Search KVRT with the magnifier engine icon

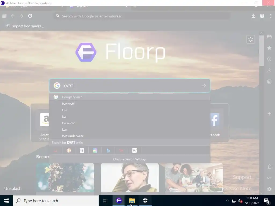click(82, 150)
